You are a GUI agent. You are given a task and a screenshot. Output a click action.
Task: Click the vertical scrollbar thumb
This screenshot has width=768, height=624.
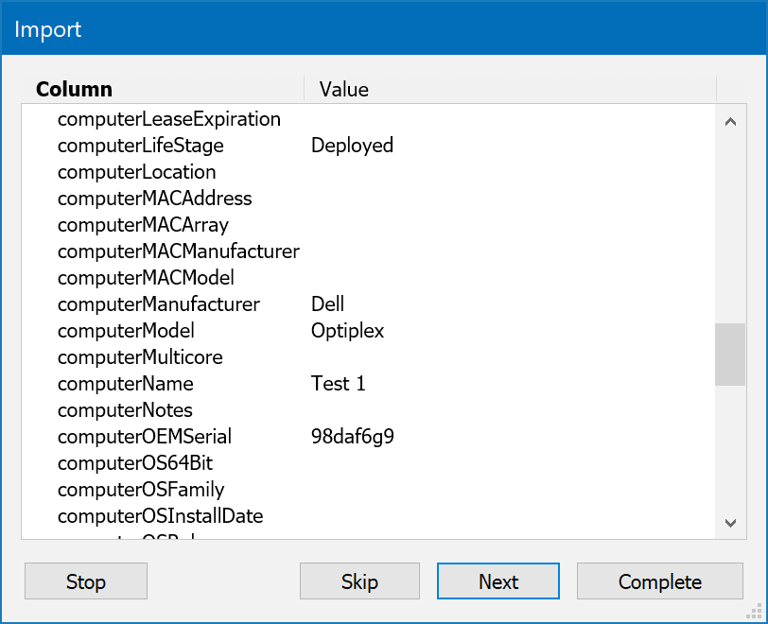pos(729,355)
